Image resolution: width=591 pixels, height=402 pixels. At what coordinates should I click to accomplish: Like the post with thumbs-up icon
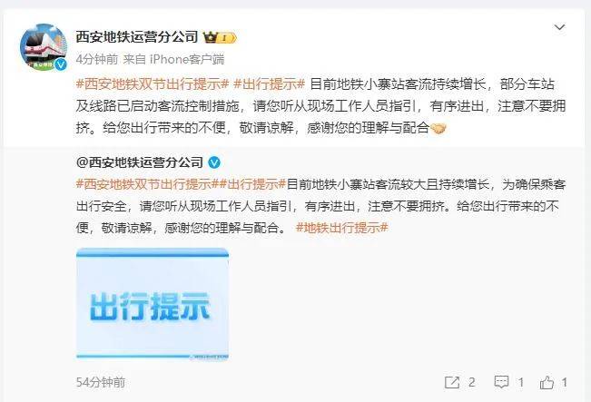547,383
